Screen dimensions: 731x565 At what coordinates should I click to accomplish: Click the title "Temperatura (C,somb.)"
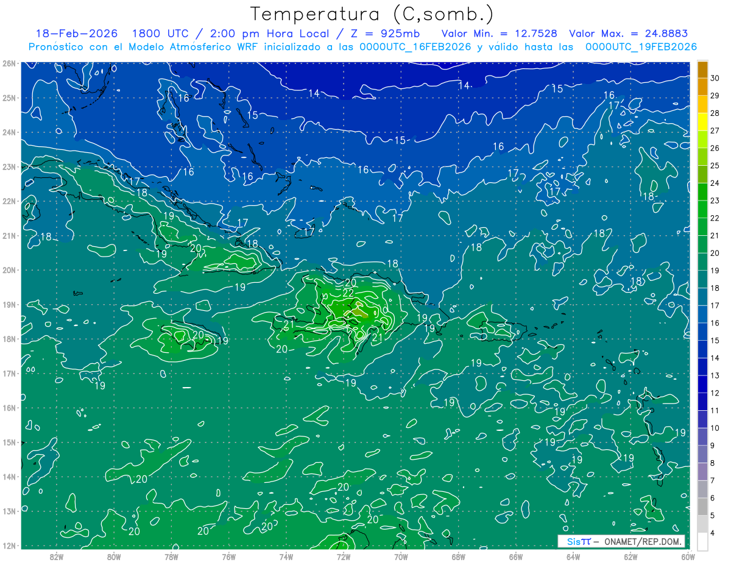coord(372,14)
